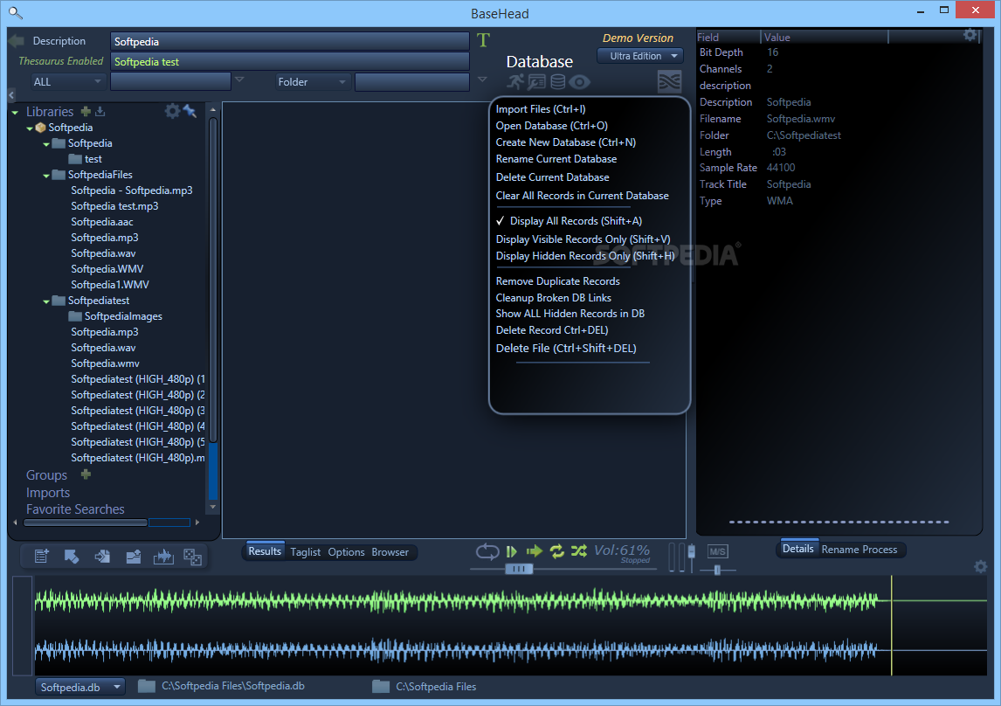This screenshot has height=706, width=1001.
Task: Collapse the Libraries tree section
Action: [15, 113]
